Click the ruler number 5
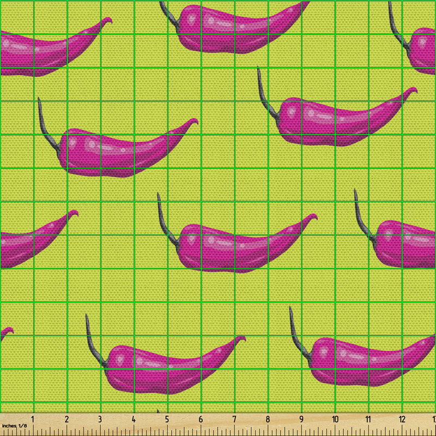Viewport: 436px width, 436px height. click(x=167, y=419)
